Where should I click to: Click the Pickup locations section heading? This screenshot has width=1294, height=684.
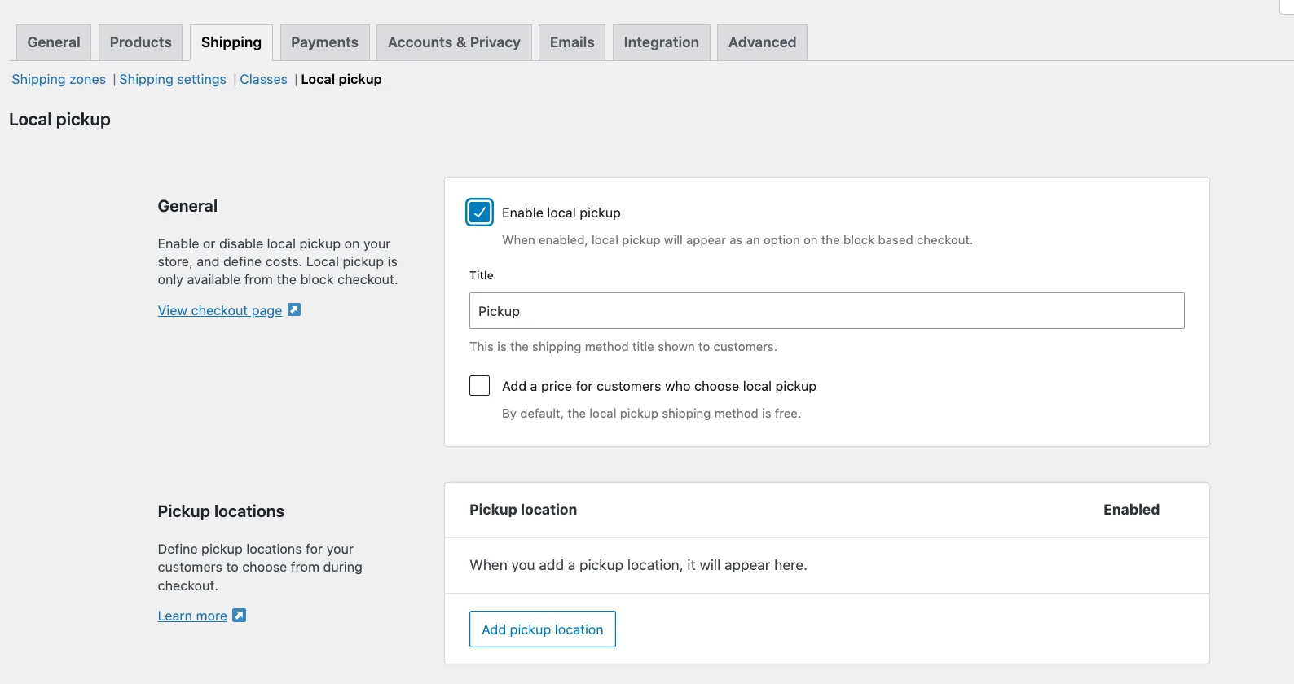[221, 511]
